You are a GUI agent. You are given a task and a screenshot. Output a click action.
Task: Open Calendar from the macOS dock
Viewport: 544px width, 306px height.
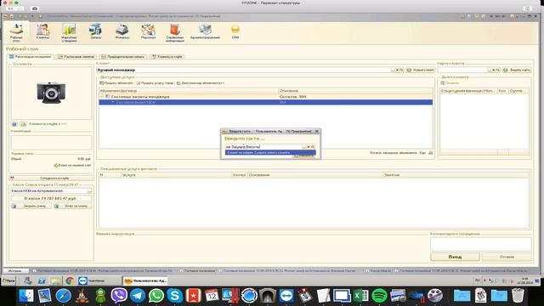tap(212, 296)
